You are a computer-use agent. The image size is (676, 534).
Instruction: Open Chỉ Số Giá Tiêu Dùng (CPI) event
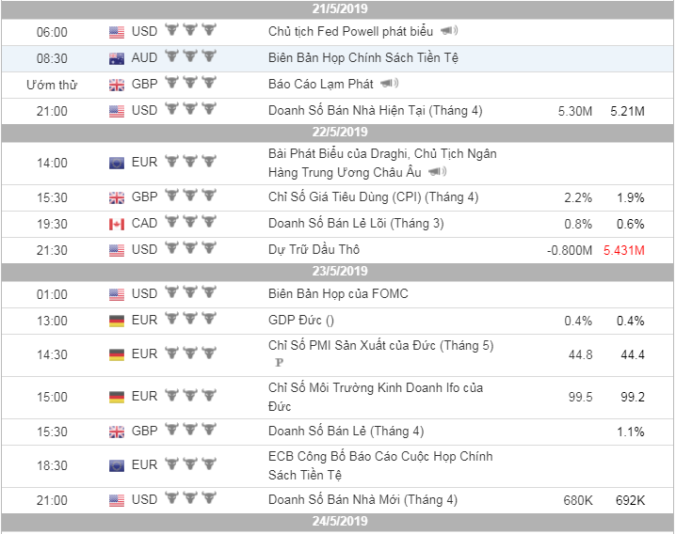(x=373, y=197)
